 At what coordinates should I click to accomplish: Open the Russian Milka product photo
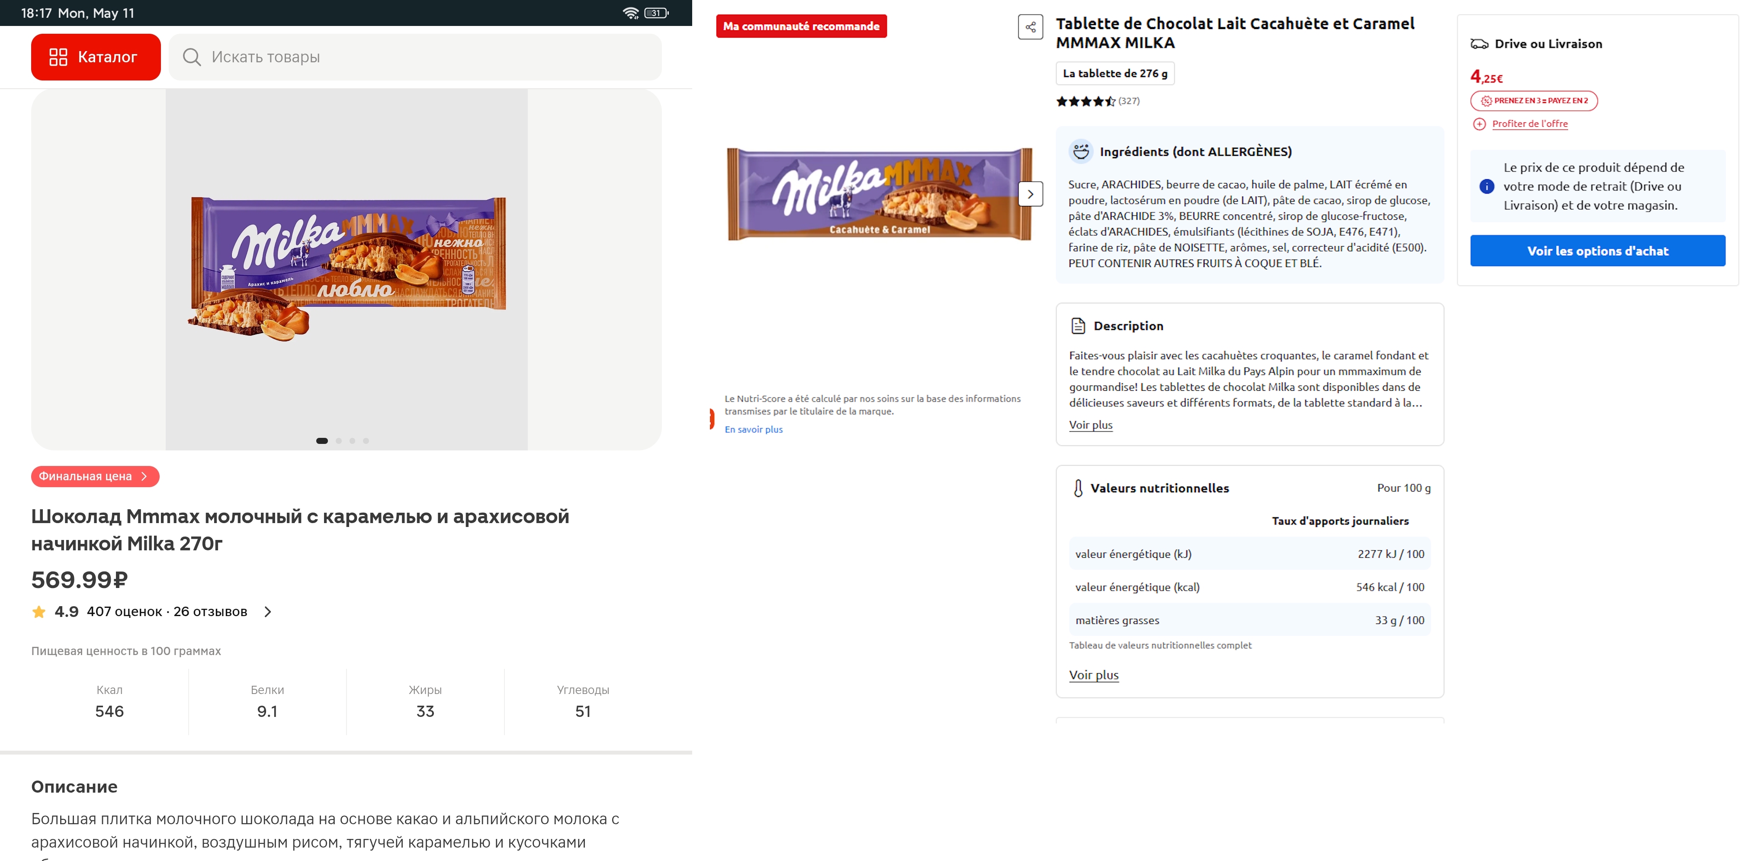347,270
